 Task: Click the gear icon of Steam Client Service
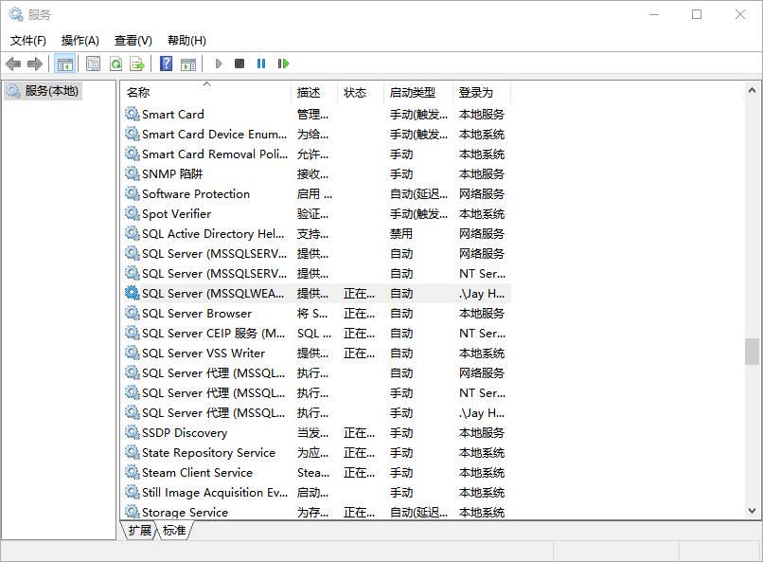point(132,472)
